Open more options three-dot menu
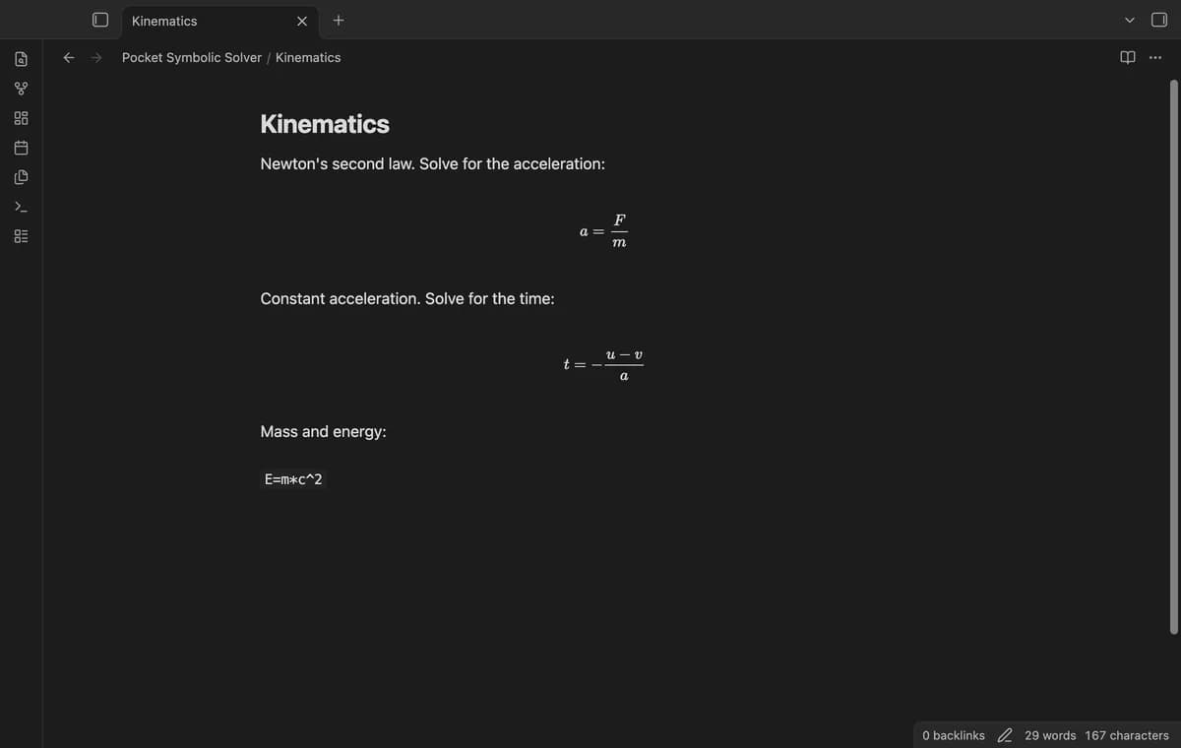1181x748 pixels. 1154,57
